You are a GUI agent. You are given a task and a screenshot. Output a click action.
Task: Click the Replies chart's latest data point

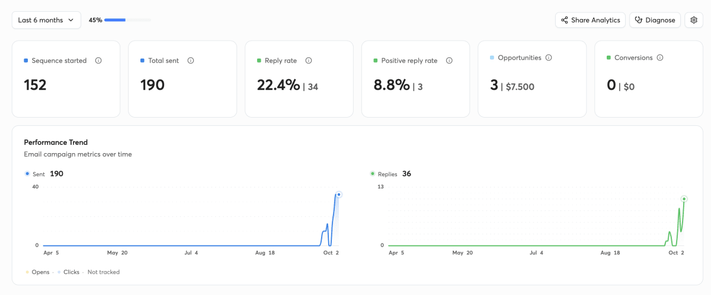click(684, 199)
